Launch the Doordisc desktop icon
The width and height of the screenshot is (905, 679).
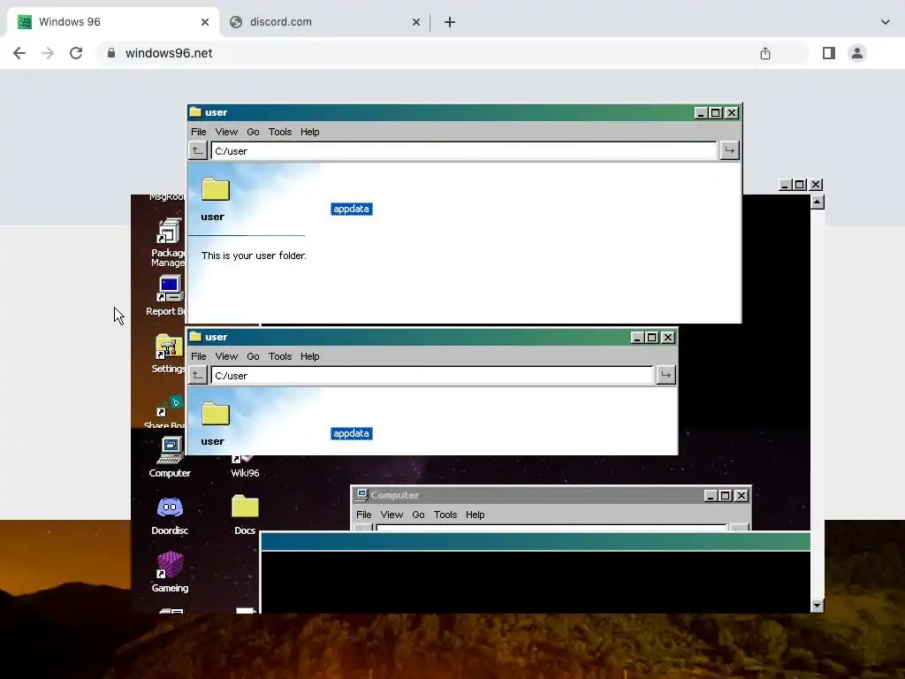coord(170,515)
